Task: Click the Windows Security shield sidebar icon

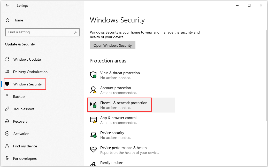Action: pyautogui.click(x=7, y=84)
